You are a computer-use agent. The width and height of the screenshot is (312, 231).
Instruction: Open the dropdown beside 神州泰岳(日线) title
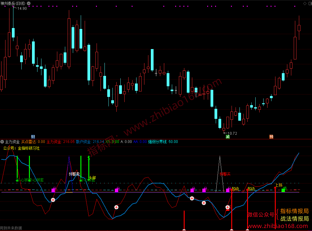(x=29, y=3)
